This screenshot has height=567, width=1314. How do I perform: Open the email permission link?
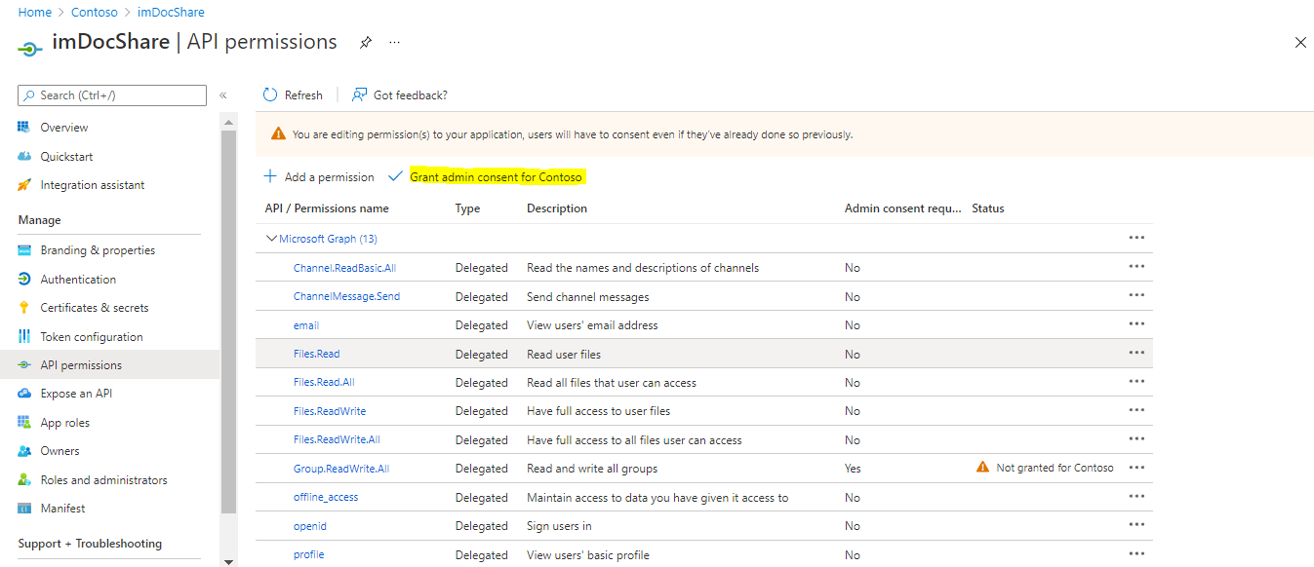point(306,325)
